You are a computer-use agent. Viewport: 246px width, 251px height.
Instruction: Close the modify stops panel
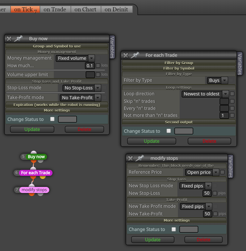tap(130, 159)
